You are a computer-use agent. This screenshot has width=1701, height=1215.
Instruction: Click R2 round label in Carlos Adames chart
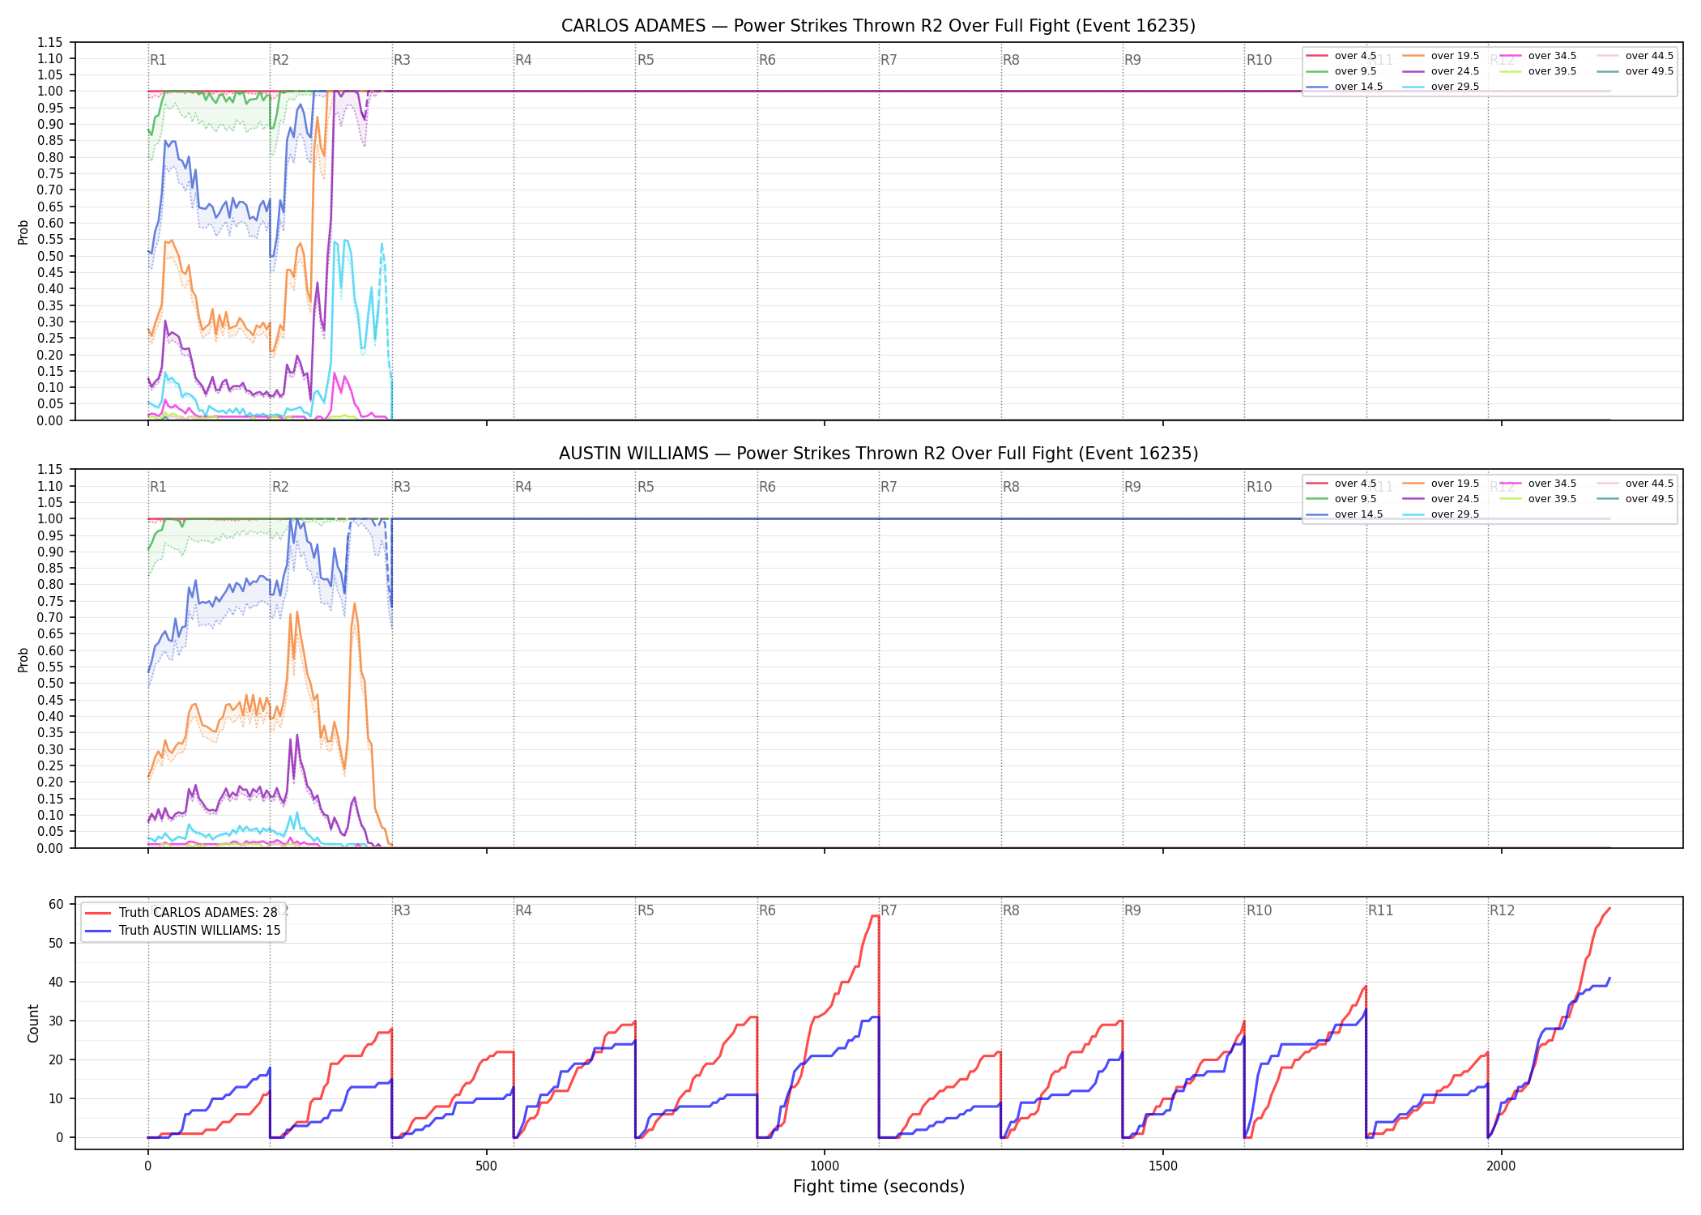click(x=280, y=60)
